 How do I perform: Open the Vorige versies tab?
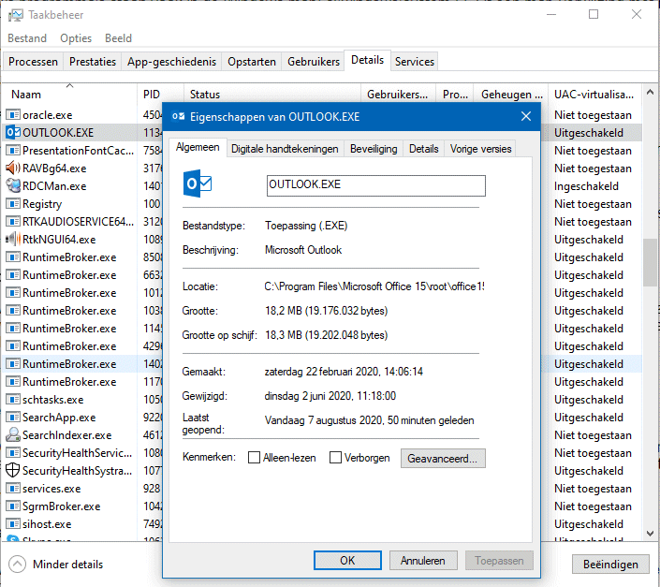[x=480, y=149]
